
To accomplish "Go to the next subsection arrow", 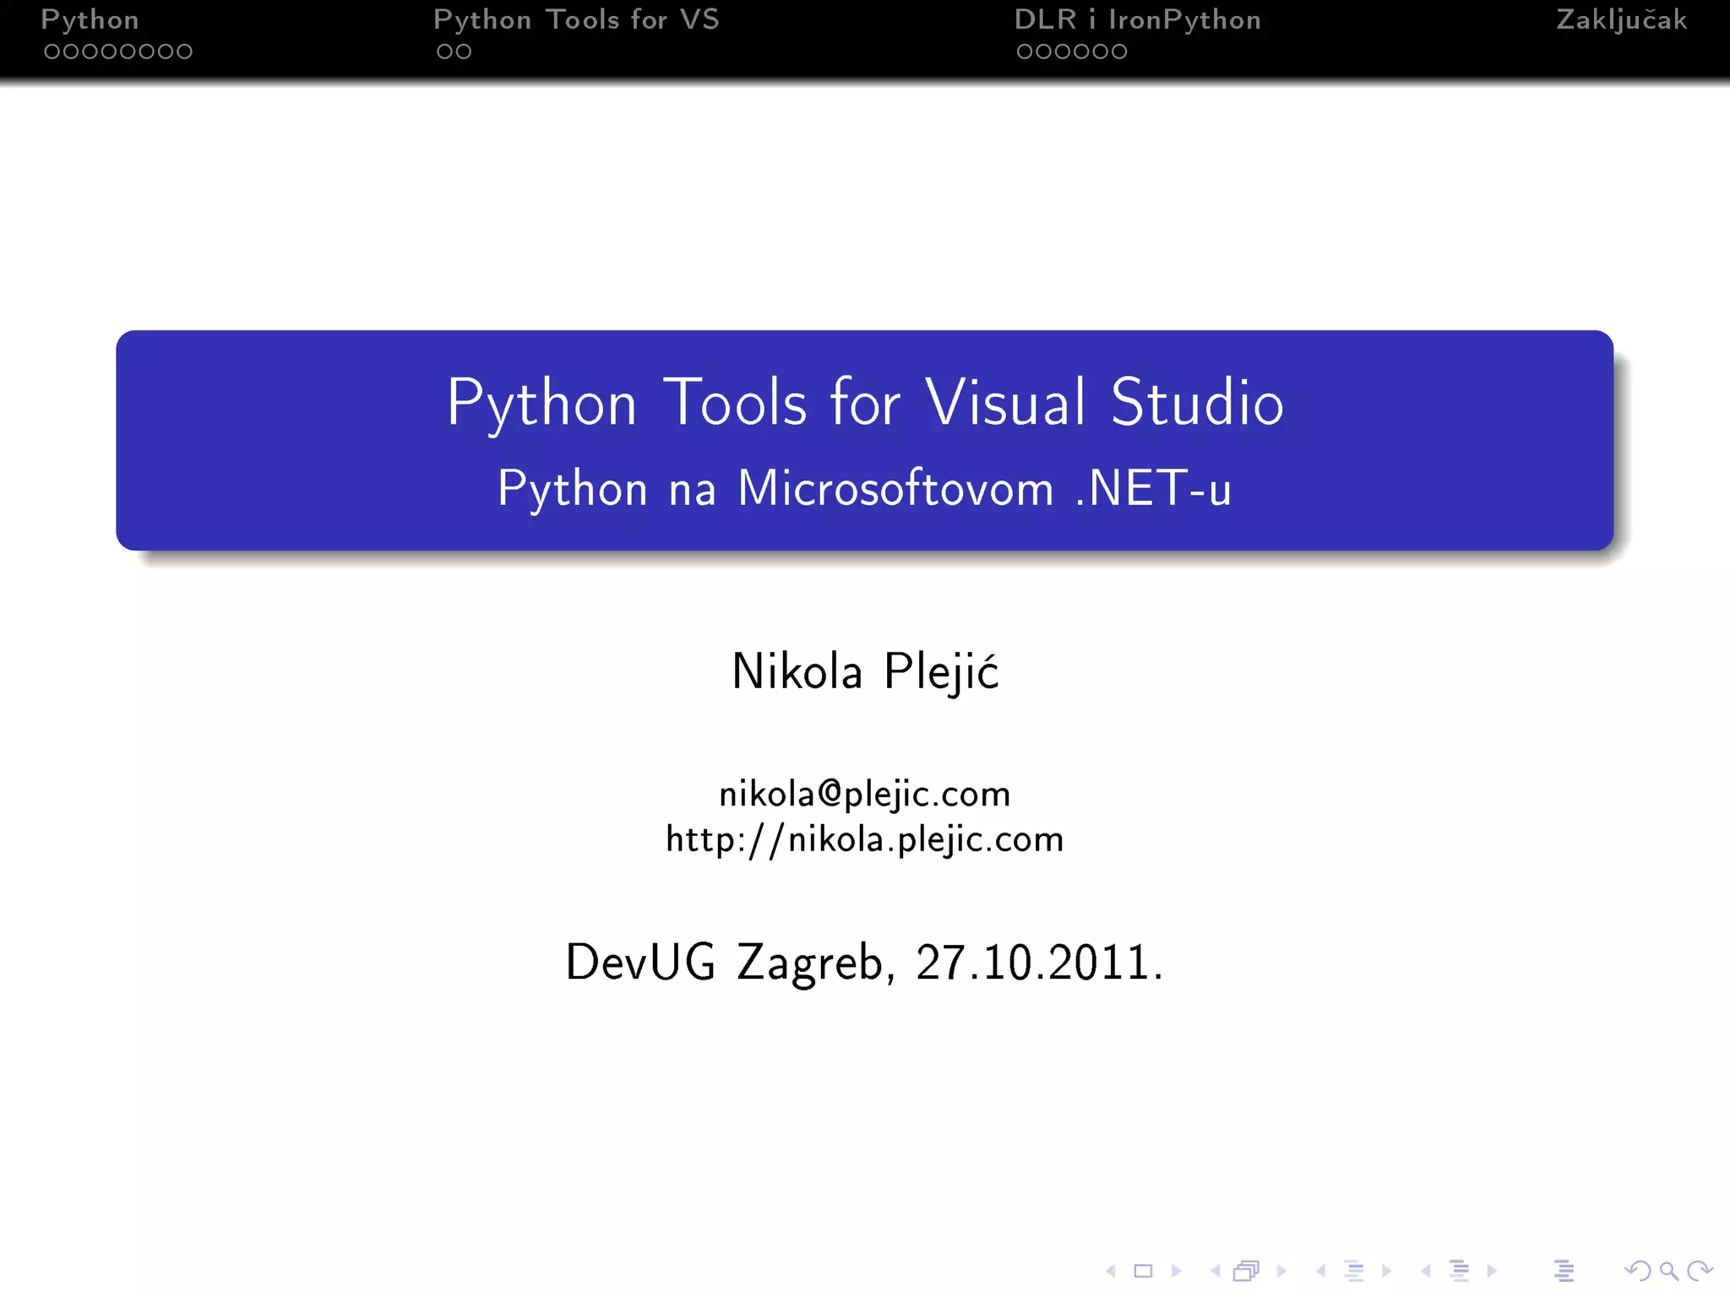I will (x=1386, y=1271).
